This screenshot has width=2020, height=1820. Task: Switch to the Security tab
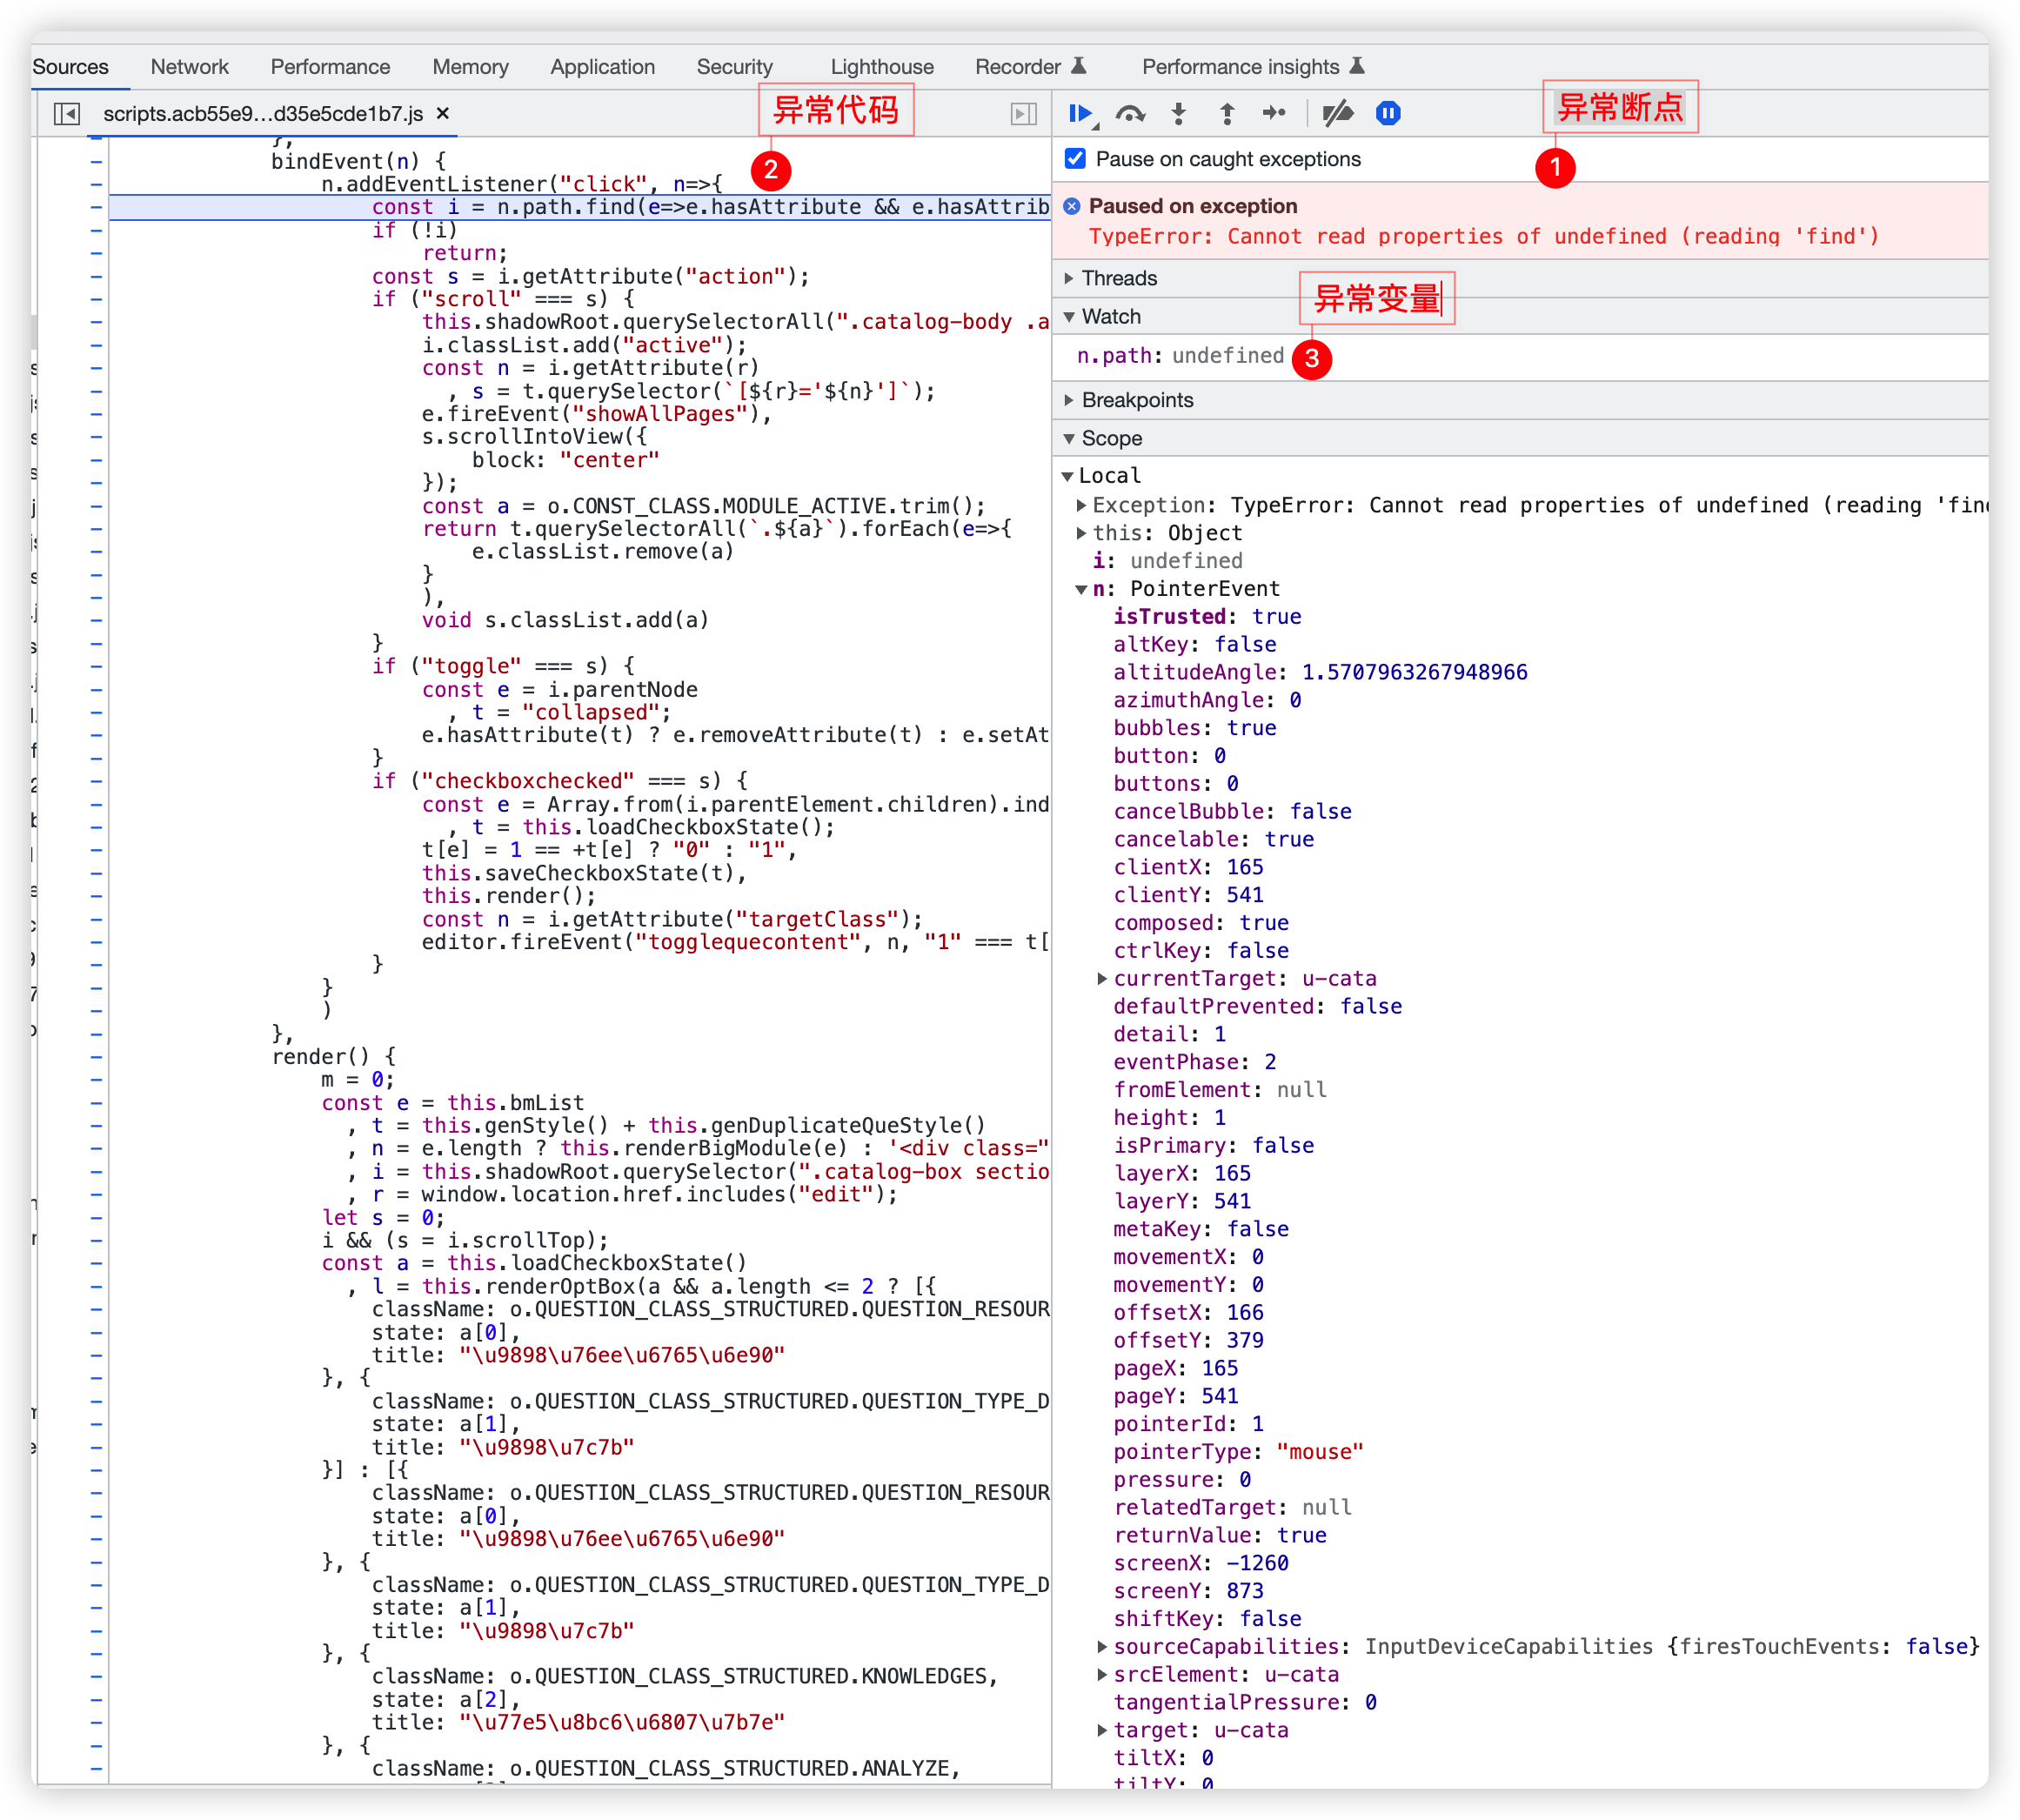click(x=734, y=66)
